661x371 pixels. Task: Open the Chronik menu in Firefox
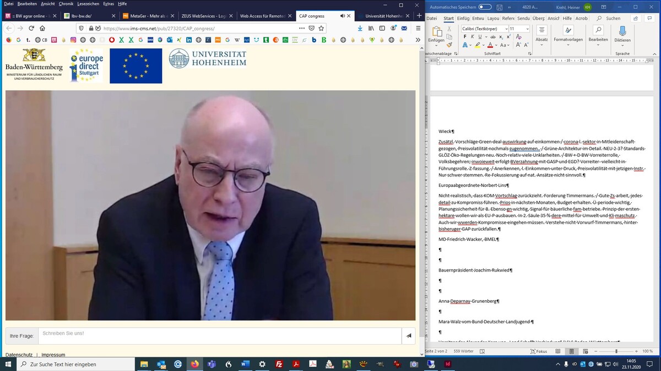click(x=66, y=4)
